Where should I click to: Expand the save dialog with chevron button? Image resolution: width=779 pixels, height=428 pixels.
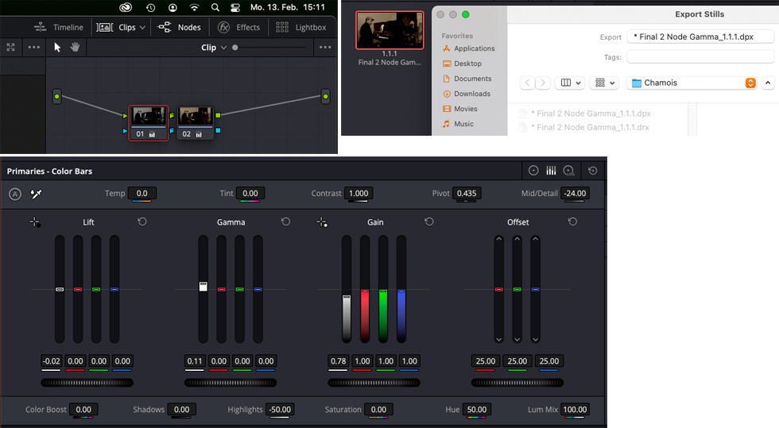point(768,83)
